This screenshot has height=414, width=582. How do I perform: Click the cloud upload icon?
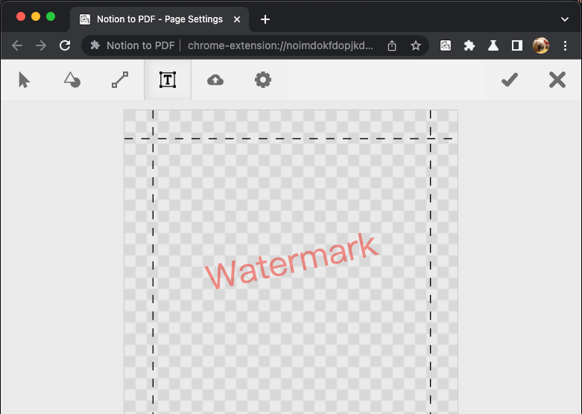click(x=215, y=80)
